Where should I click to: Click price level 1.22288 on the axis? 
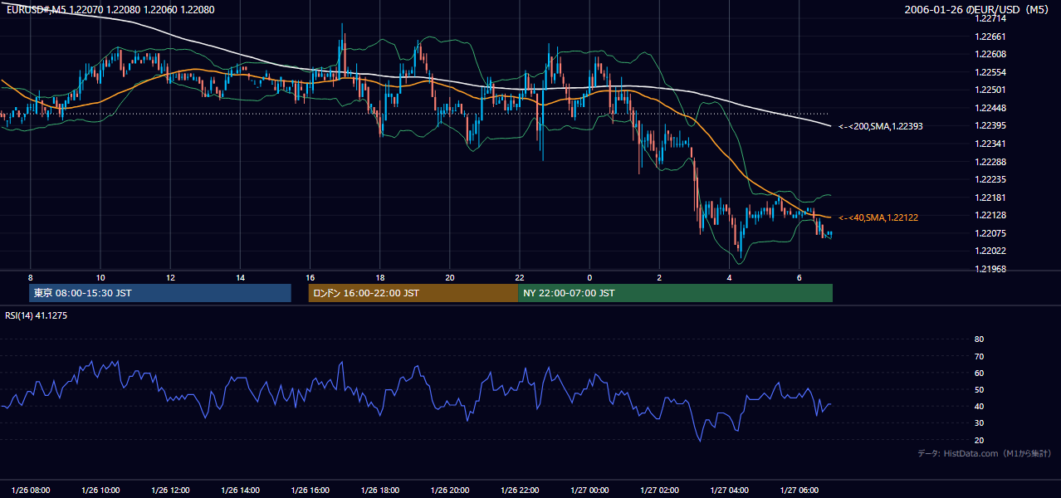(x=991, y=162)
